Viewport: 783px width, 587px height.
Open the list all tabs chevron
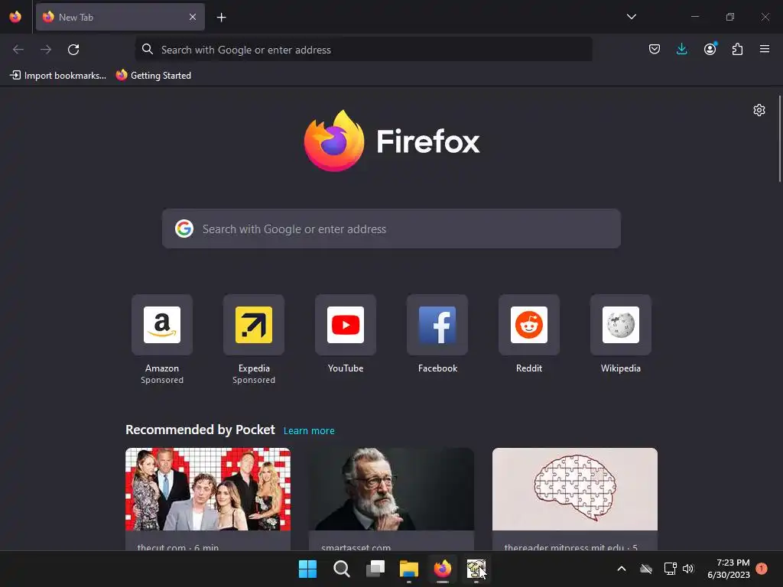[x=631, y=17]
